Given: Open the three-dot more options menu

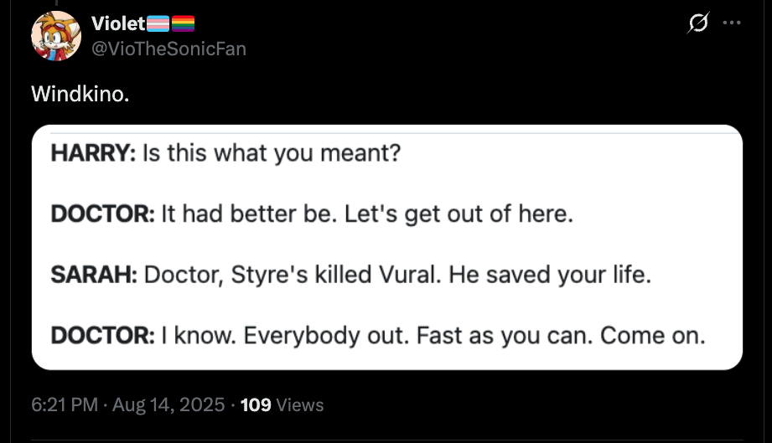Looking at the screenshot, I should 731,24.
